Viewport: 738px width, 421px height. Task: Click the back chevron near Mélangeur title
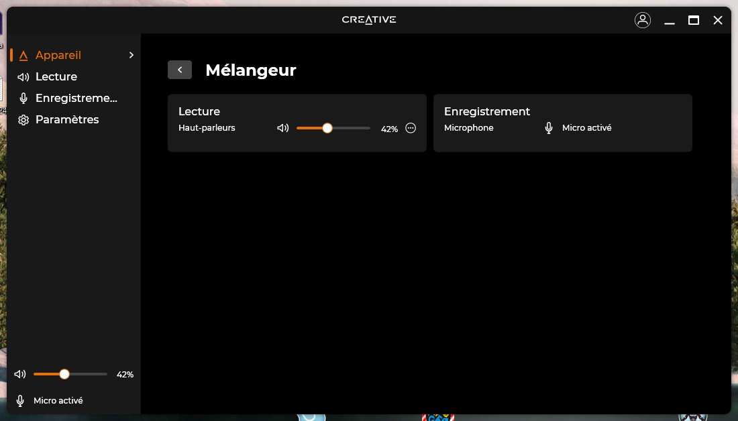pos(179,69)
